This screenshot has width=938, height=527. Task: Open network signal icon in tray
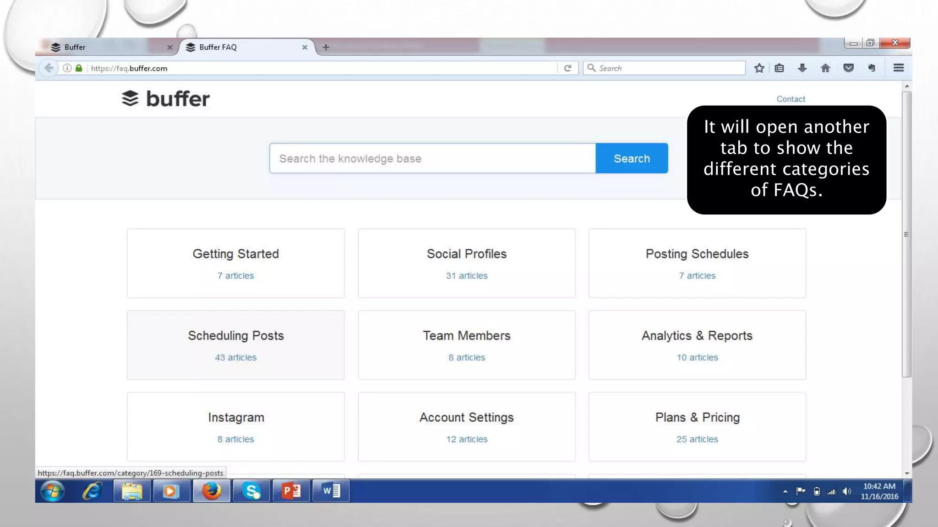tap(831, 491)
